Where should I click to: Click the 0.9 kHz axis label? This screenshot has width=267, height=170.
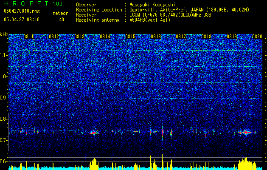[4, 98]
